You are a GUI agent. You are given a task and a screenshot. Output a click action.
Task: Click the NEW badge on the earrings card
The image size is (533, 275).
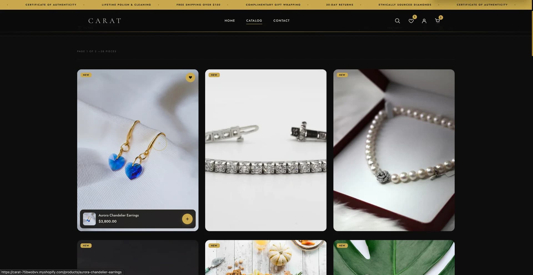point(86,75)
